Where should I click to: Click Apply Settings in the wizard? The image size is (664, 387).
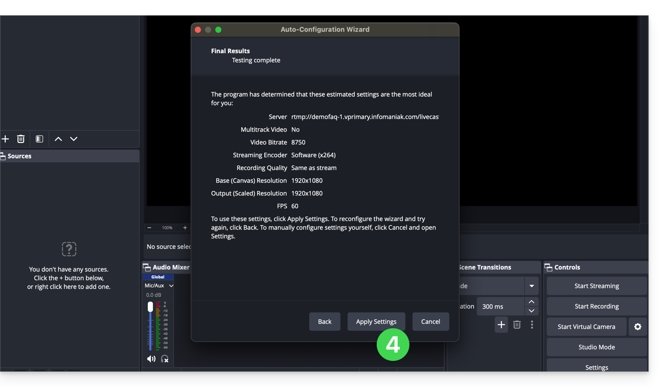[376, 322]
